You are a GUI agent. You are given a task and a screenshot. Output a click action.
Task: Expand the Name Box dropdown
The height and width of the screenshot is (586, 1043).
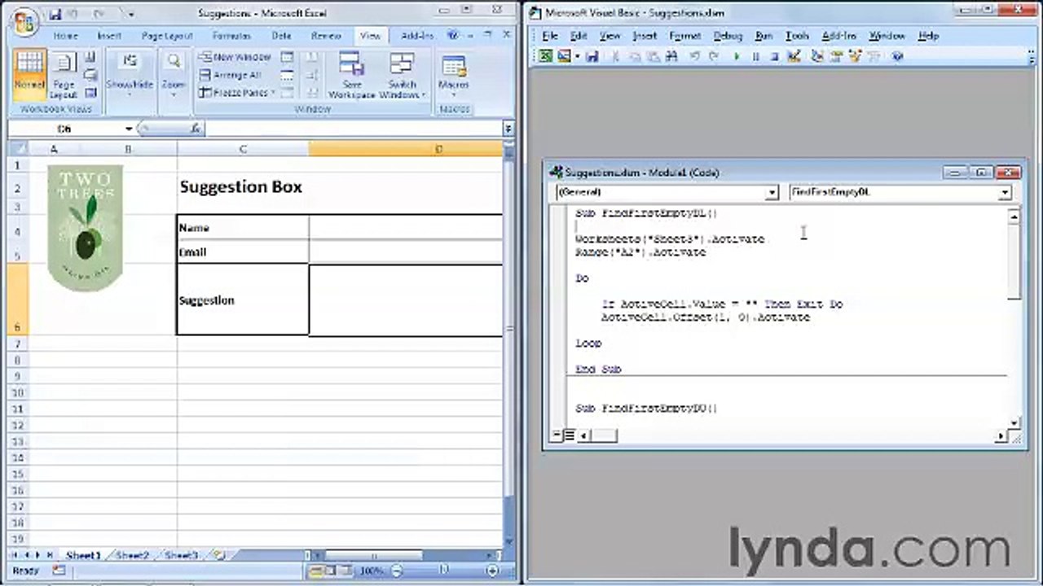click(x=129, y=129)
